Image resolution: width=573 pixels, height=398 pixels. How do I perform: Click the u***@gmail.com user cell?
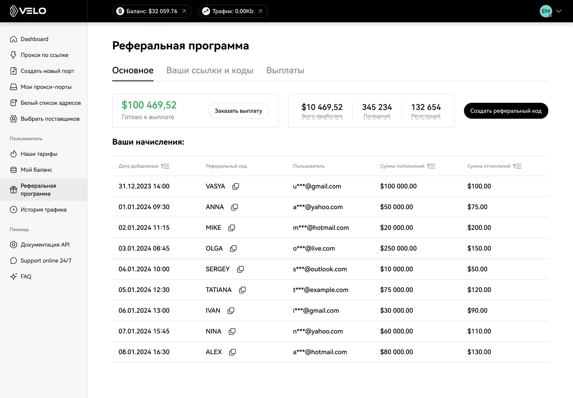click(317, 186)
